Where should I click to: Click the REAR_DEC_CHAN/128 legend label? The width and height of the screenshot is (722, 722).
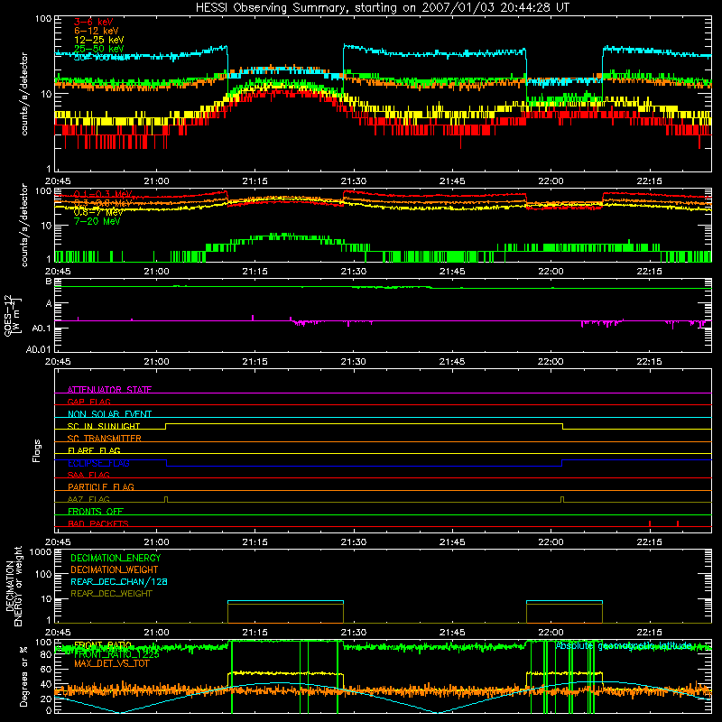[x=119, y=581]
